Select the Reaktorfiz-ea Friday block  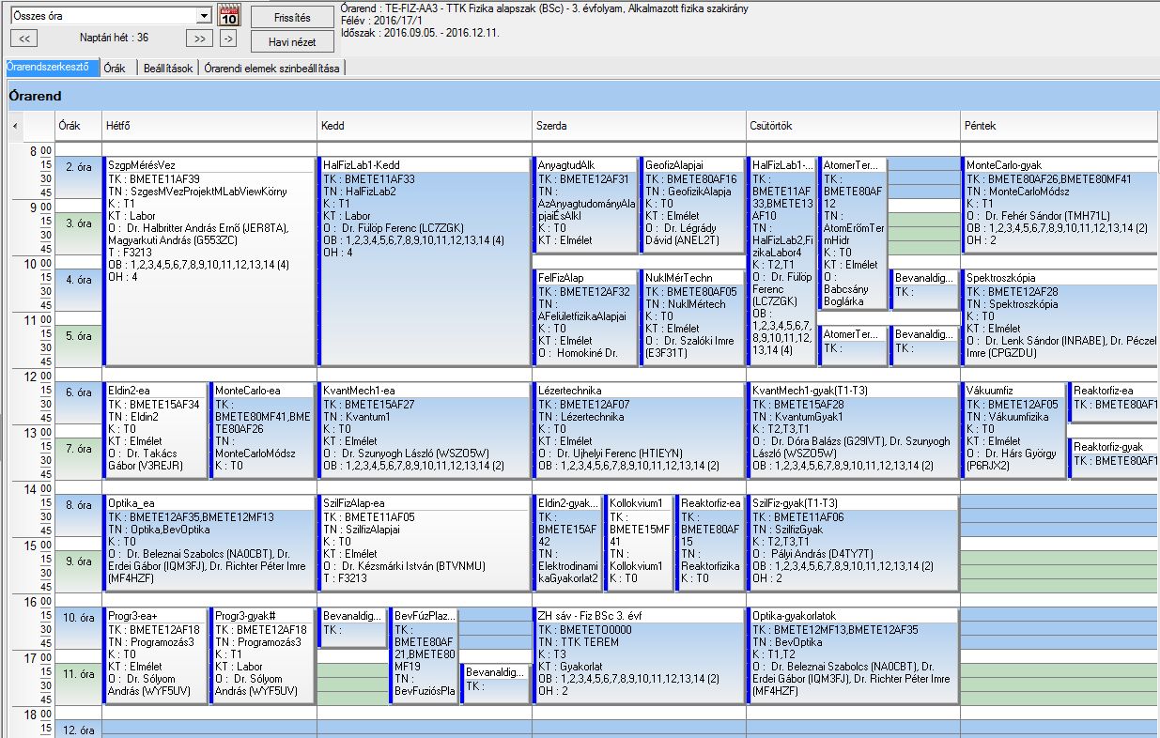(x=1114, y=403)
